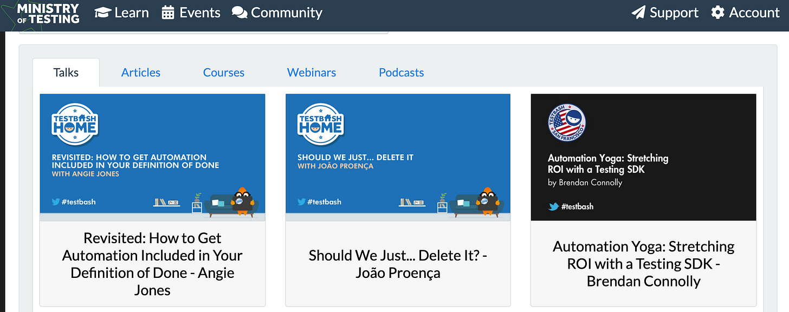Select the Podcasts tab

click(x=402, y=73)
